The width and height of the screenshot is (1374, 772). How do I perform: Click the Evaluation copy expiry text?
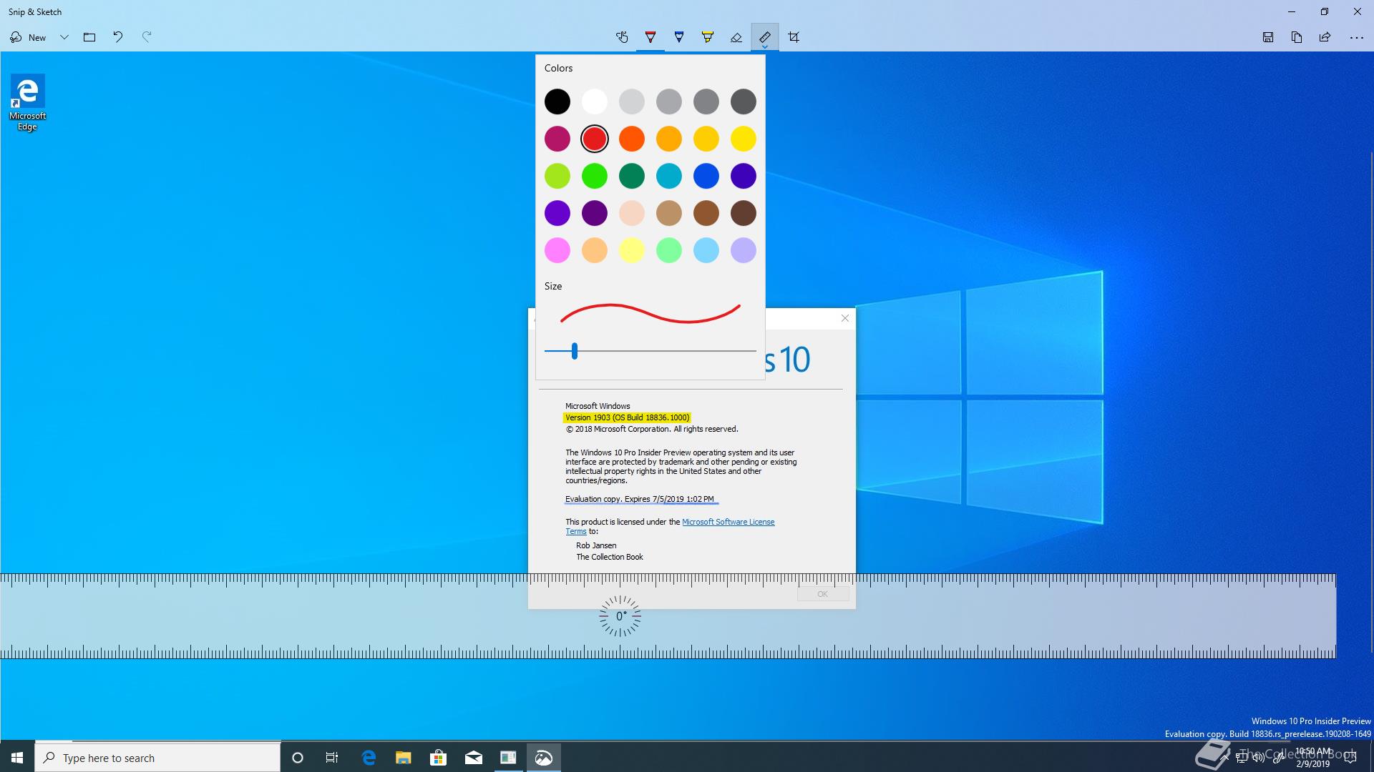(640, 499)
